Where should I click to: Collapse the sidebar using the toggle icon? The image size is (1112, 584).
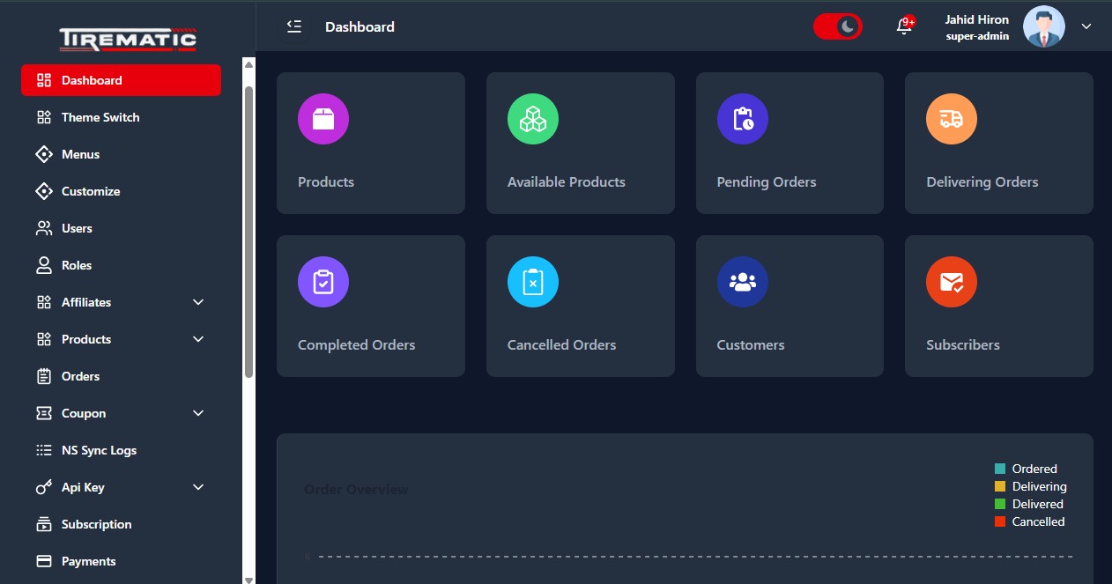[293, 26]
